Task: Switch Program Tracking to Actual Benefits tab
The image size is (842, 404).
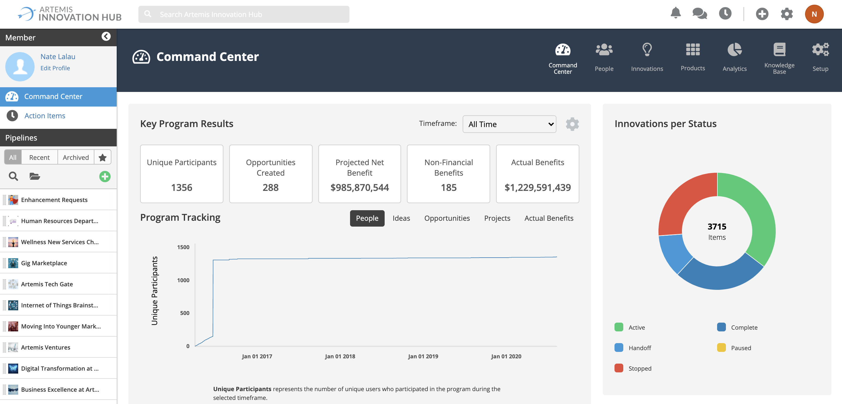Action: 549,218
